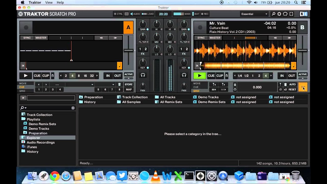327x184 pixels.
Task: Click the beat tick headphone icon on Deck B
Action: coord(235,89)
